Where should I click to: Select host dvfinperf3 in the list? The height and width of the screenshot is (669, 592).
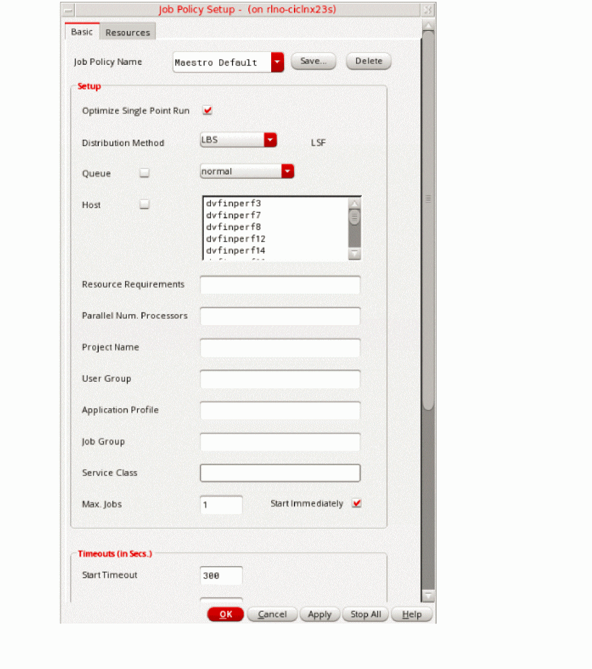point(233,203)
